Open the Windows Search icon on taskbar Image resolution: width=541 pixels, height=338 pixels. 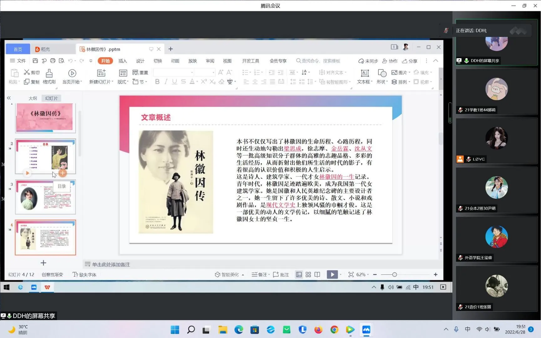pos(191,330)
